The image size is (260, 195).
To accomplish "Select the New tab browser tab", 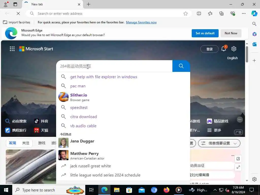I will (52, 4).
